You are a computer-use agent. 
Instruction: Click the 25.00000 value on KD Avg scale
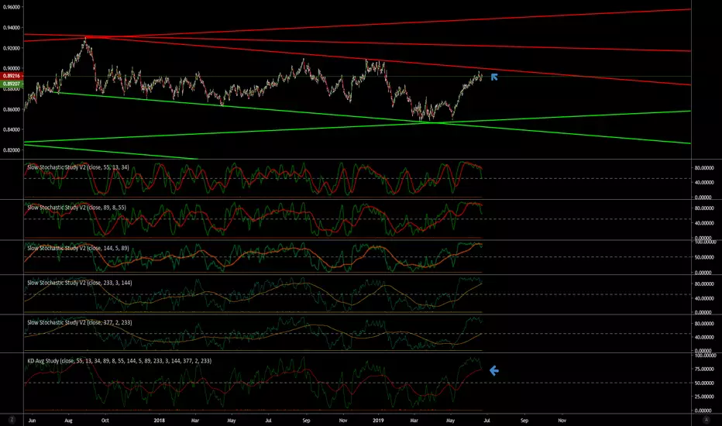click(x=704, y=397)
